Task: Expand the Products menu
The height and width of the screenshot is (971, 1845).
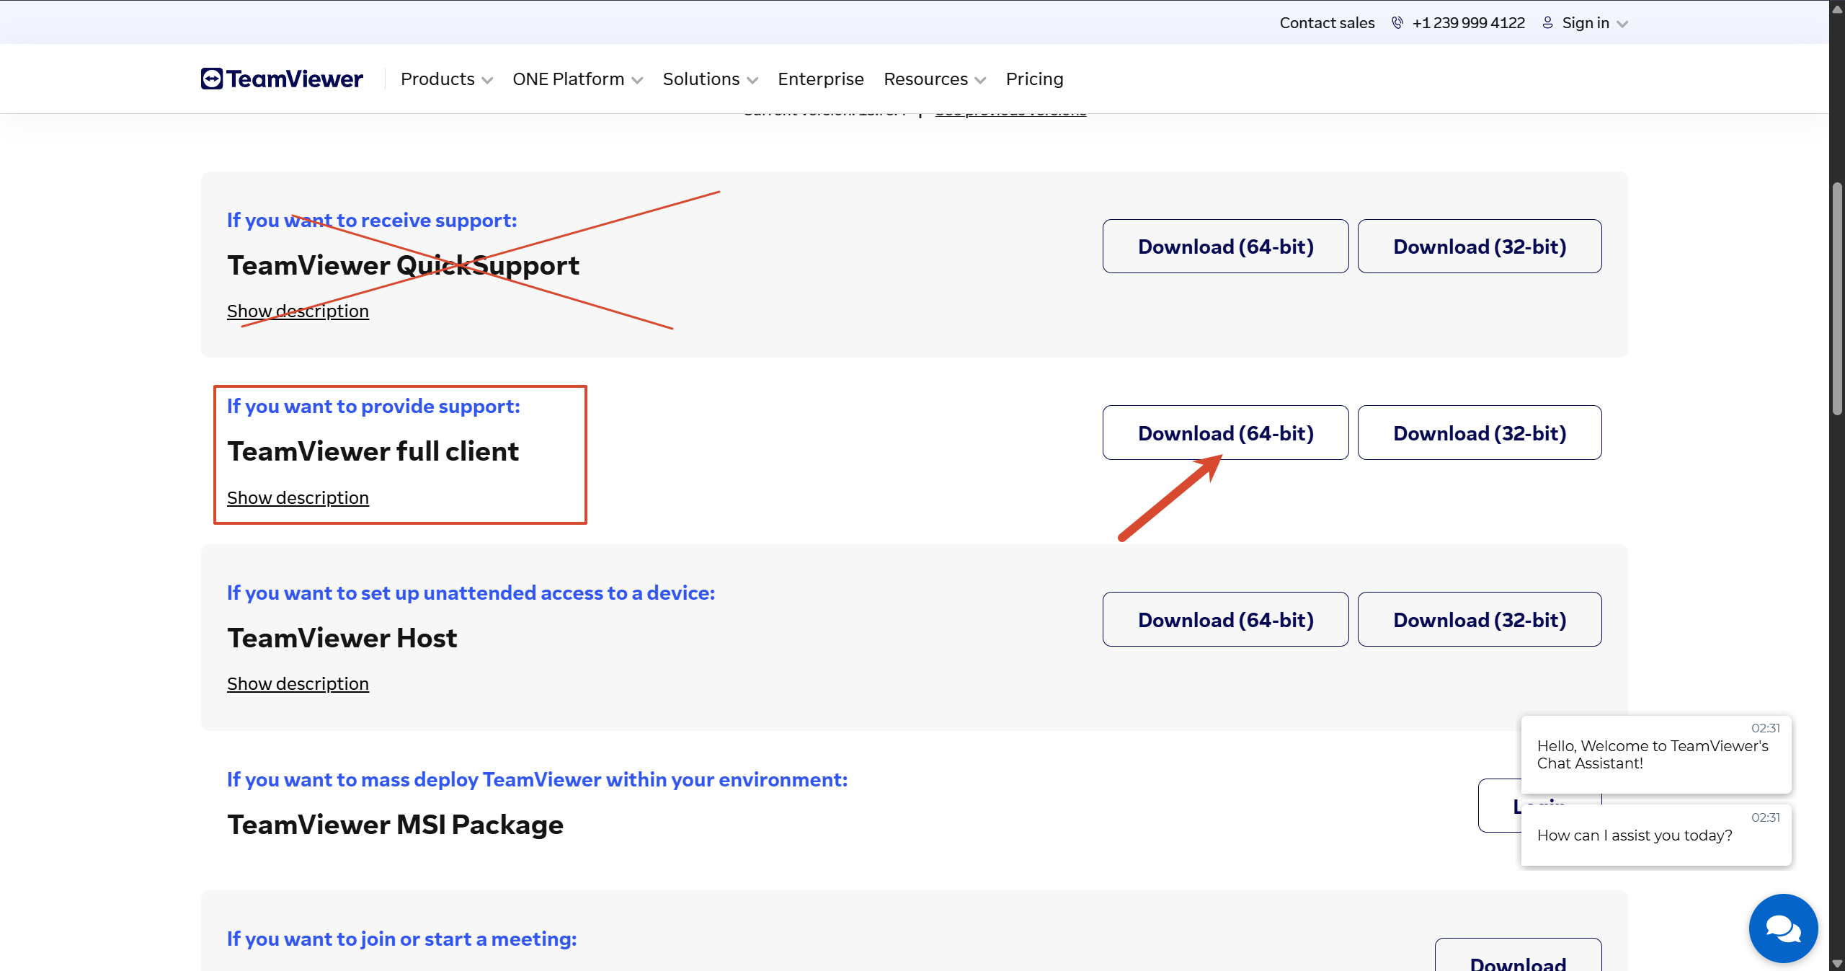Action: pos(447,79)
